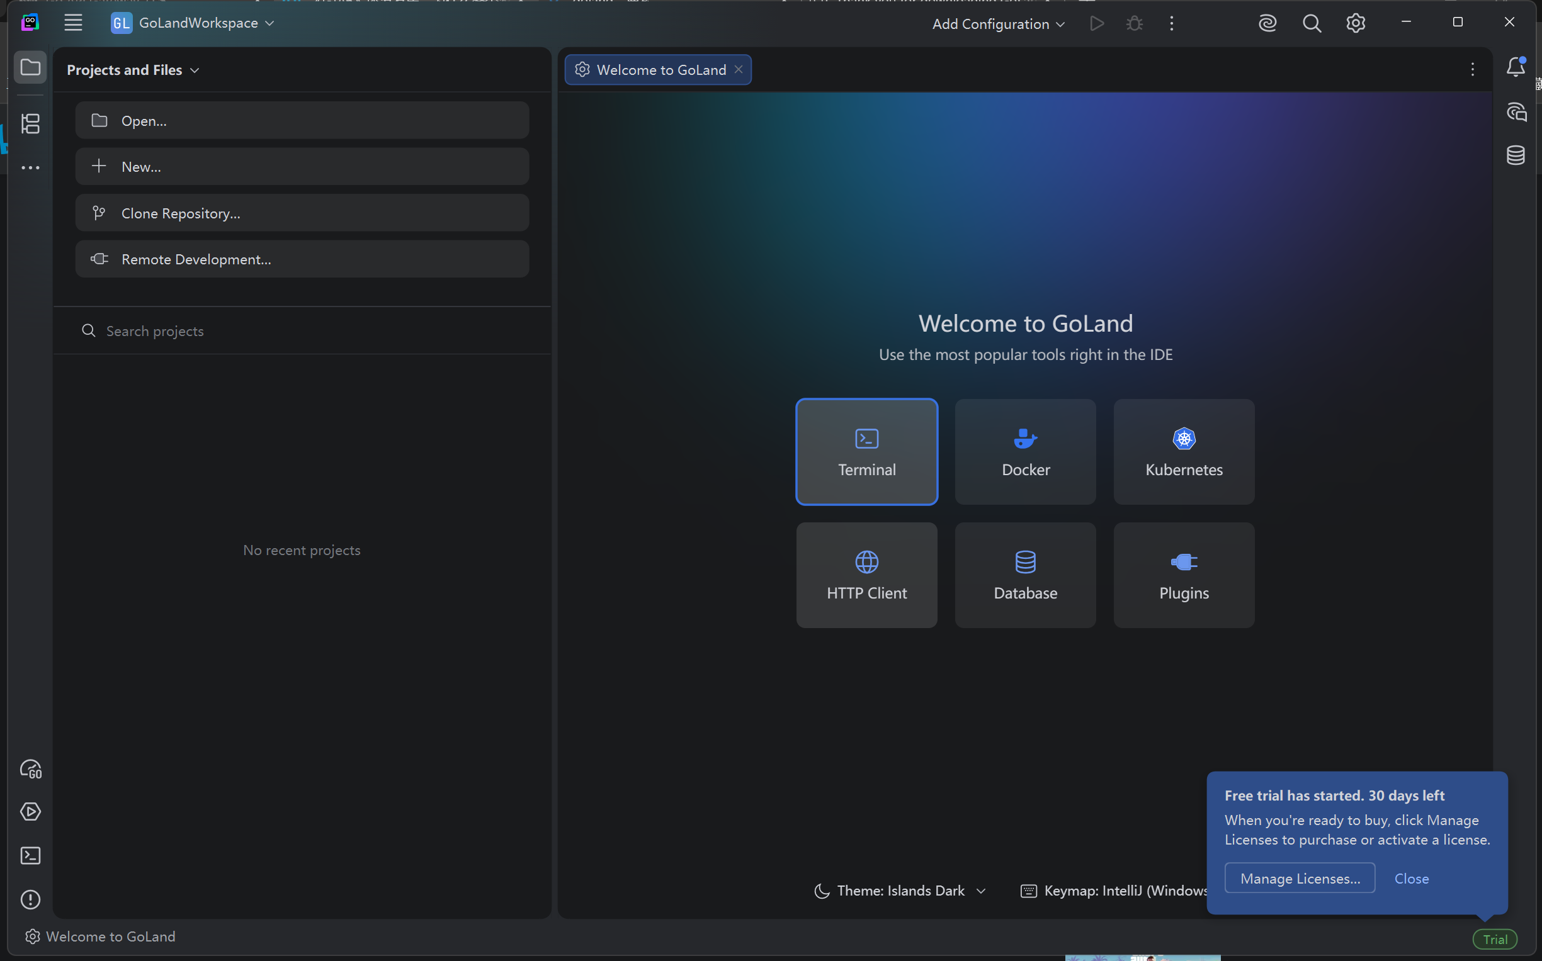Viewport: 1542px width, 961px height.
Task: Click the Search projects field
Action: (x=302, y=330)
